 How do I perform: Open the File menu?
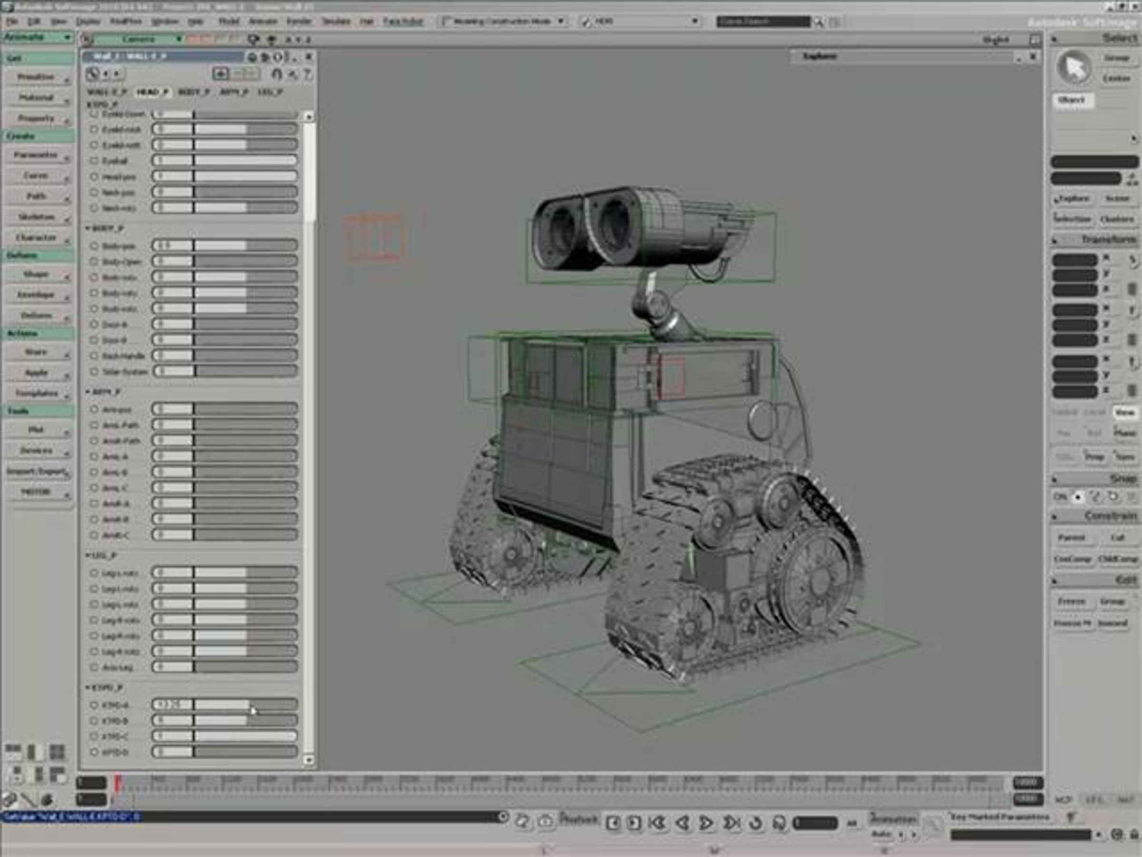click(x=12, y=21)
